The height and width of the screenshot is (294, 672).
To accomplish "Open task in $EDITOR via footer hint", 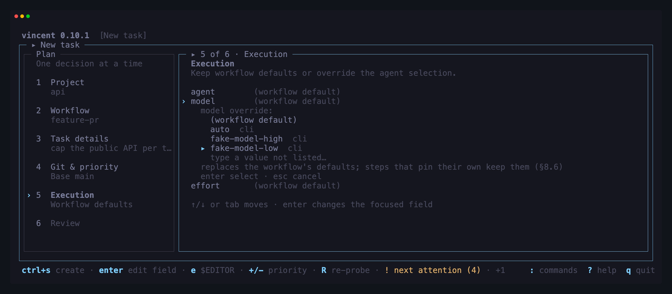I will [x=213, y=270].
